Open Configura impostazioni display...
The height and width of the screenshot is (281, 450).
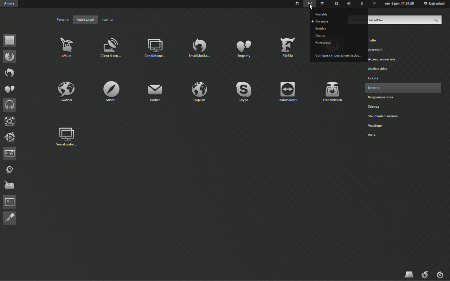click(x=339, y=55)
